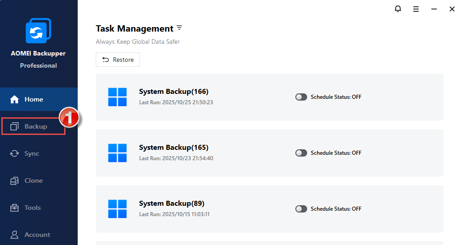
Task: Go to the Clone section
Action: click(x=33, y=180)
